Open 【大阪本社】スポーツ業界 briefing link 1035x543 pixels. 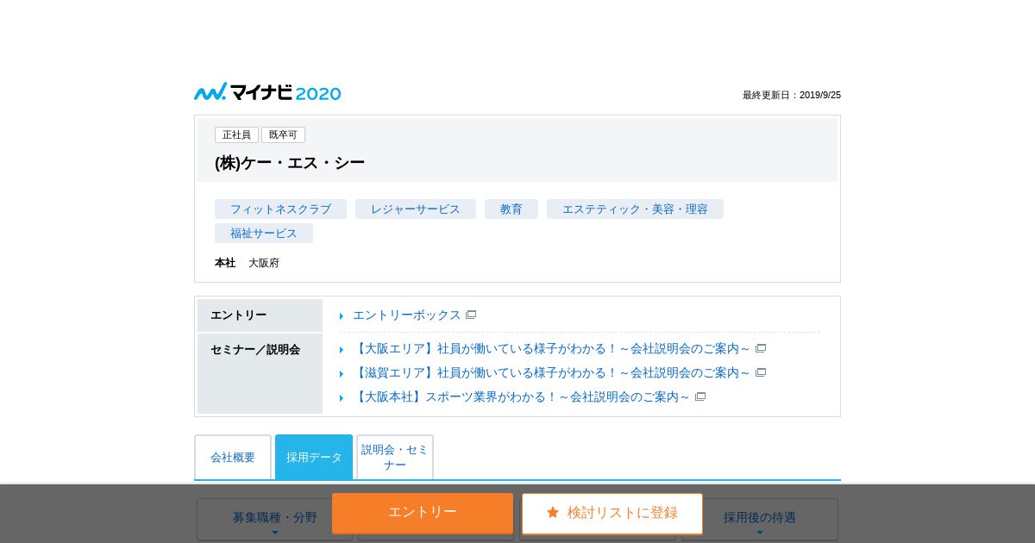click(x=522, y=396)
